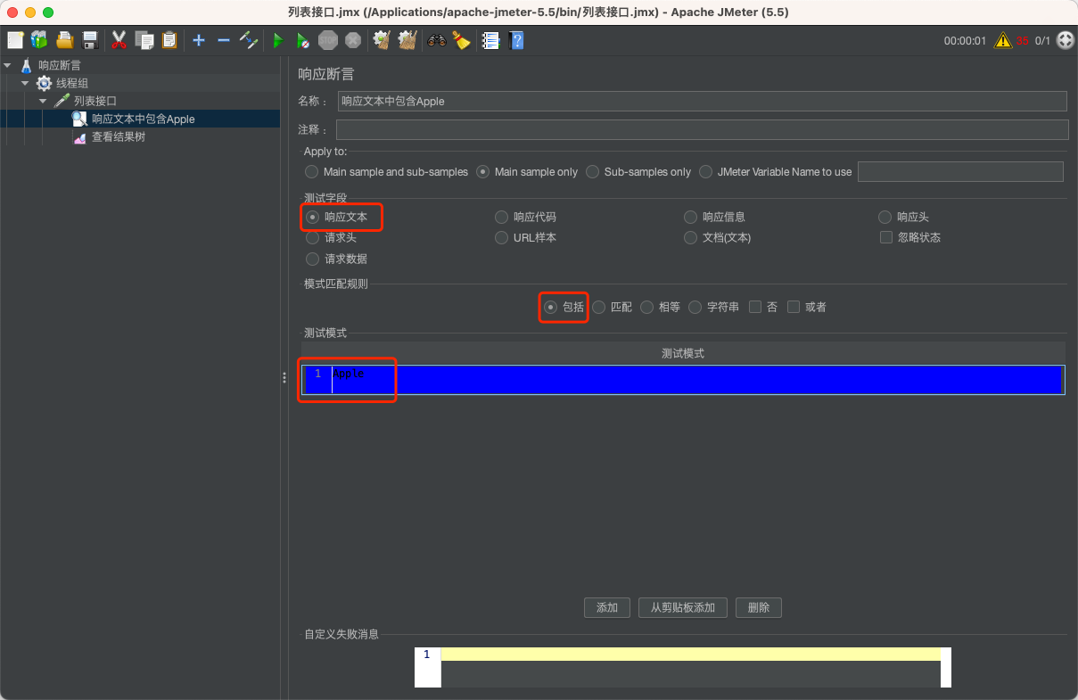
Task: Click the 从剪贴板添加 button
Action: [x=683, y=607]
